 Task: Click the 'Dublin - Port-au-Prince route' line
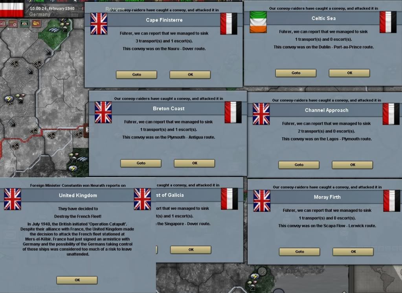click(x=323, y=47)
